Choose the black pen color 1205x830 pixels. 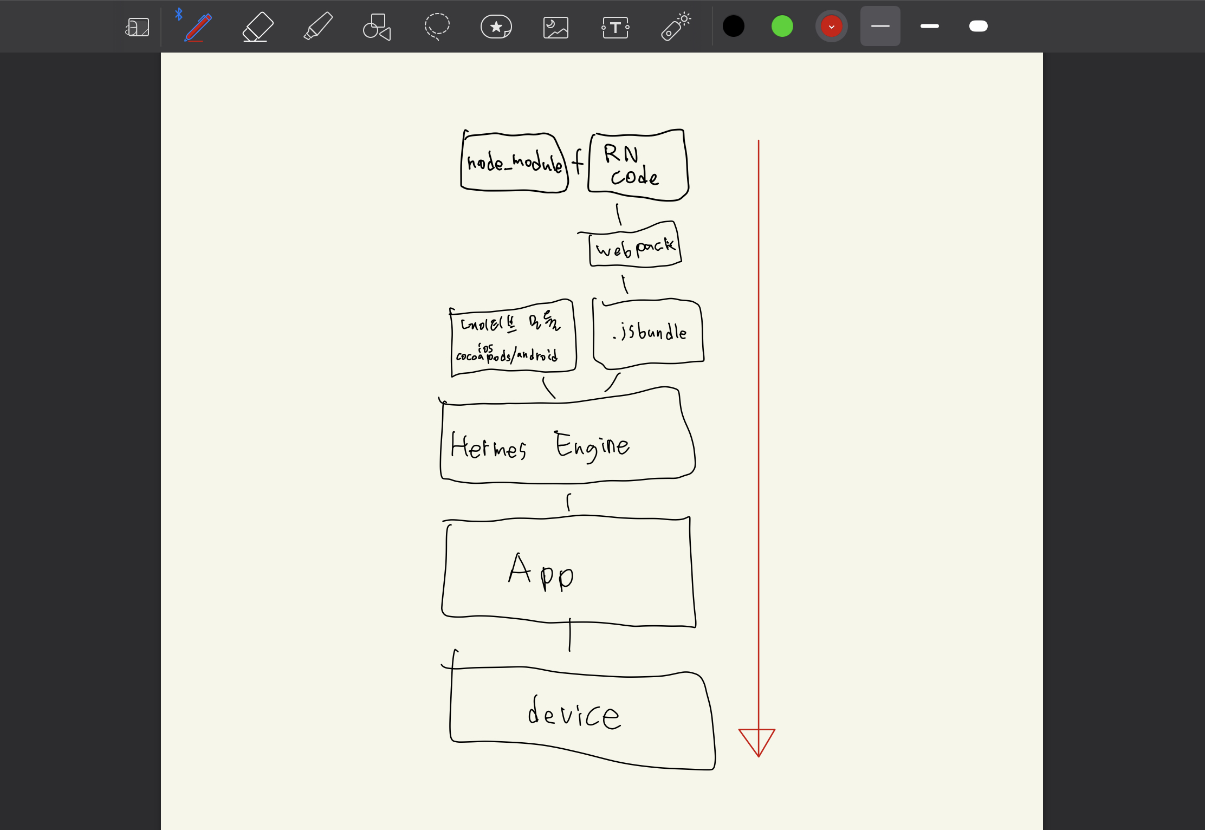(x=733, y=26)
